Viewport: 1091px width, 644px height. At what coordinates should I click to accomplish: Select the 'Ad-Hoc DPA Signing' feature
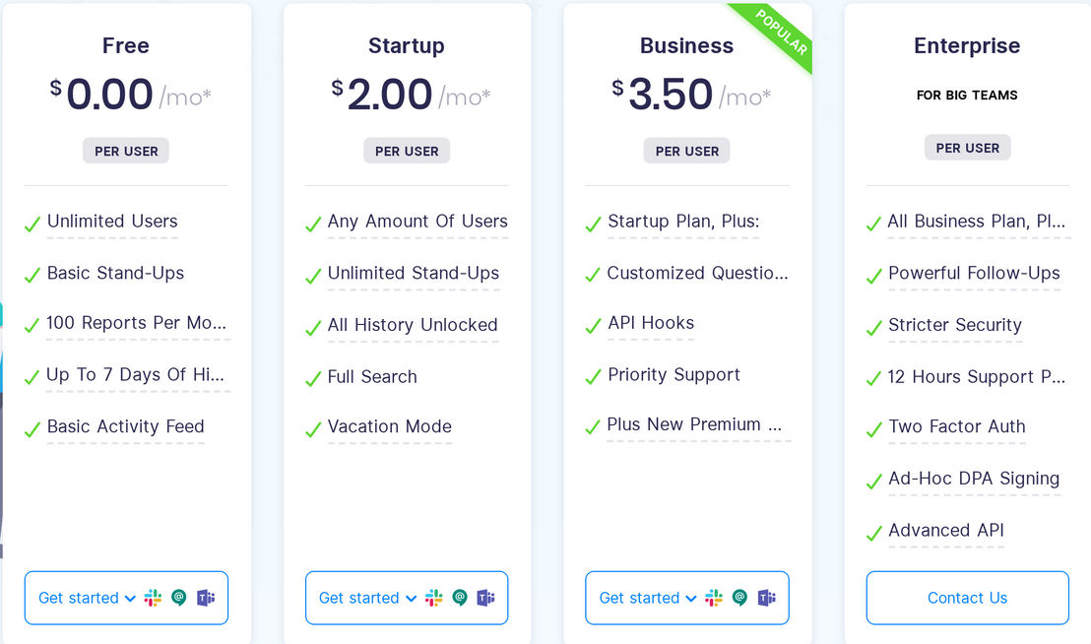[x=974, y=479]
